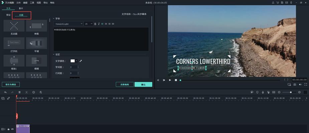Viewport: 309px width, 133px height.
Task: Click the column view icon at timeline right
Action: click(305, 92)
